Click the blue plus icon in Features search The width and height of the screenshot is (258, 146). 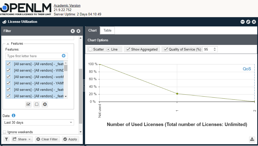tap(64, 56)
